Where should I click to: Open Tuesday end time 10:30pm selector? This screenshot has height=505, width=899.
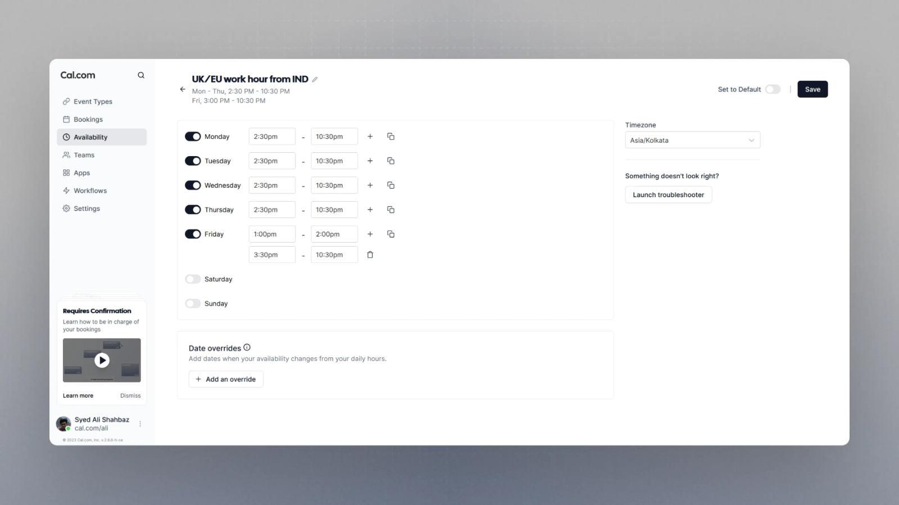pyautogui.click(x=334, y=161)
